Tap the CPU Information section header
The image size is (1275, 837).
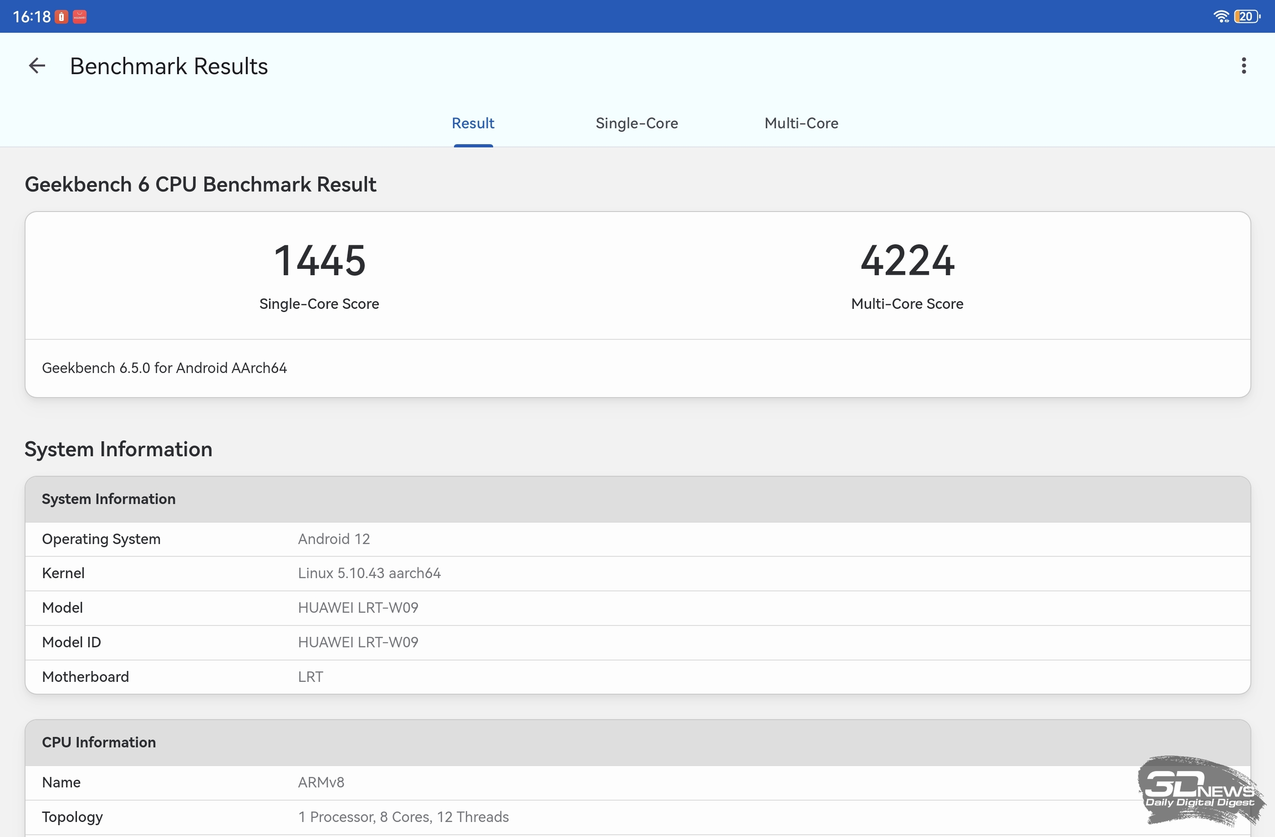click(99, 742)
